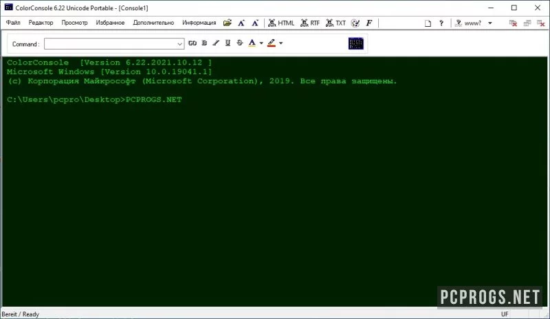Expand the font color dropdown arrow

pyautogui.click(x=261, y=43)
